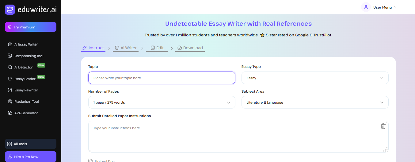Click the Try Premium button

(x=31, y=27)
